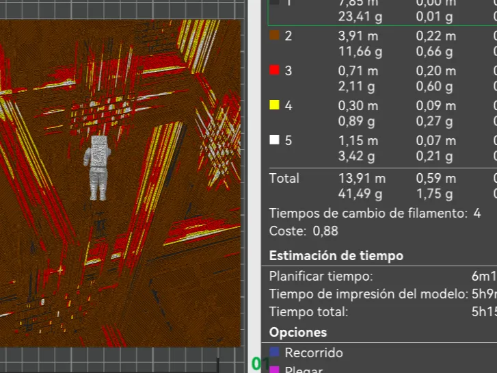Click the white filament 5 color swatch
Image resolution: width=497 pixels, height=373 pixels.
coord(275,140)
